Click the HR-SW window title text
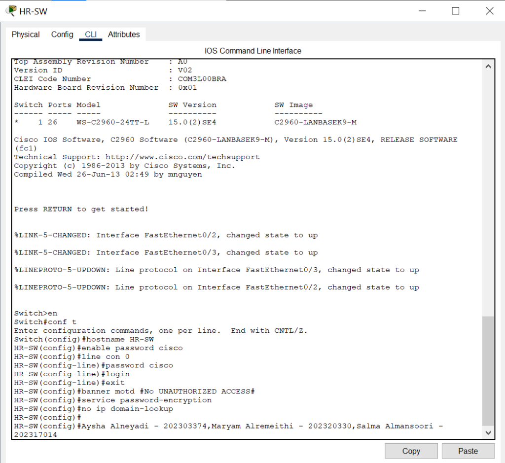The width and height of the screenshot is (505, 463). pyautogui.click(x=33, y=11)
